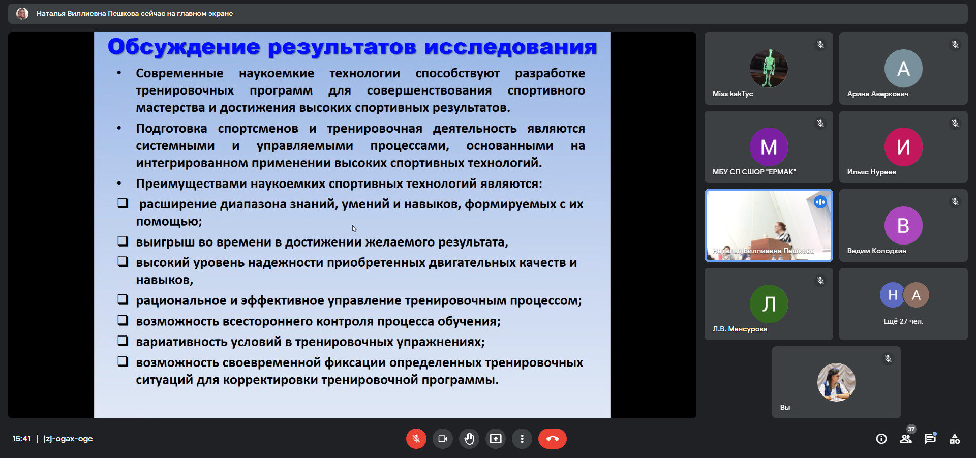The width and height of the screenshot is (976, 458).
Task: Unmute the microphone in the call bar
Action: tap(416, 439)
